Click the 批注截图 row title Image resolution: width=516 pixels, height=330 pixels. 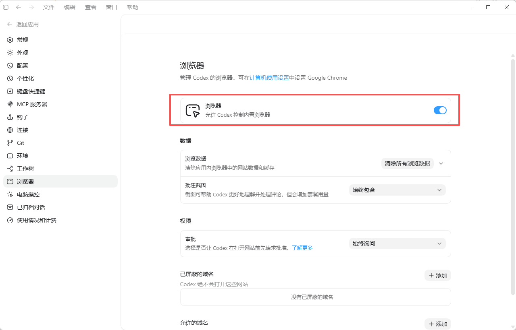(x=196, y=185)
